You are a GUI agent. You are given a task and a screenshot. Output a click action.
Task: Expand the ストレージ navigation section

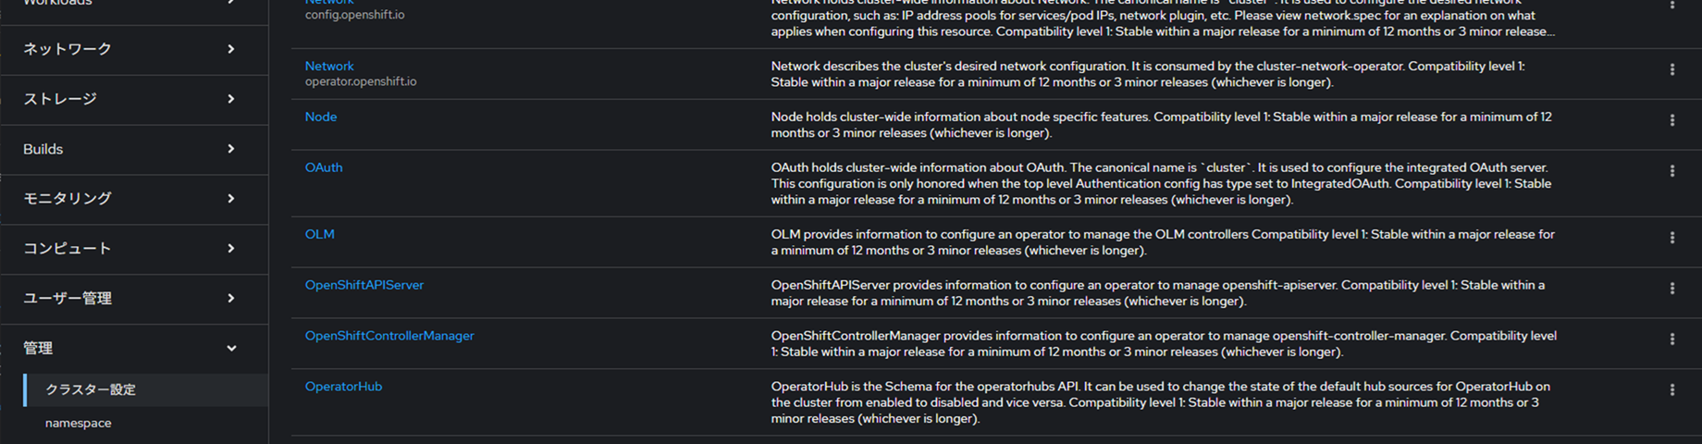pos(129,99)
